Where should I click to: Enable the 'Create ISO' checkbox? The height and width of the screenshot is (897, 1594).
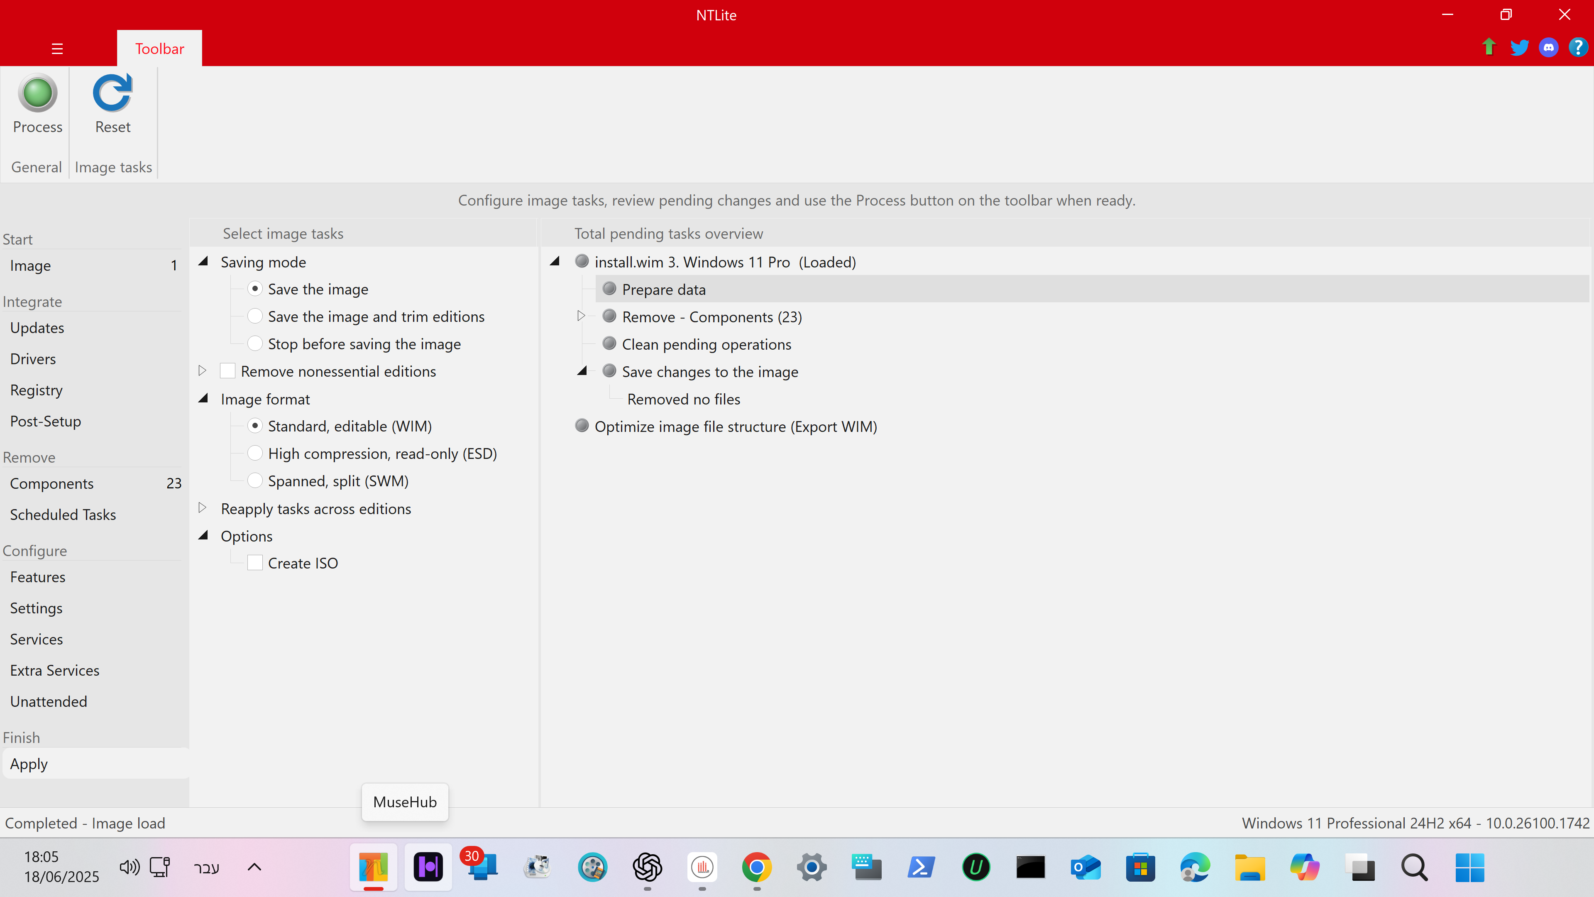[255, 563]
